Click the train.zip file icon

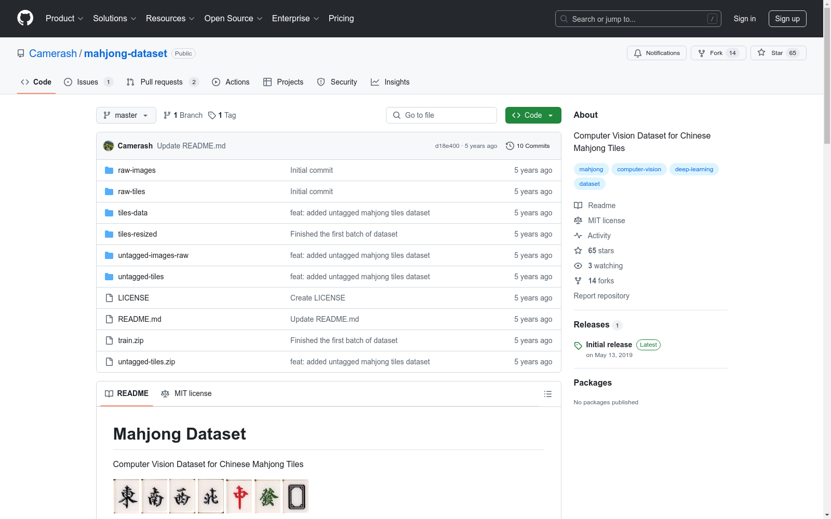[x=109, y=340]
